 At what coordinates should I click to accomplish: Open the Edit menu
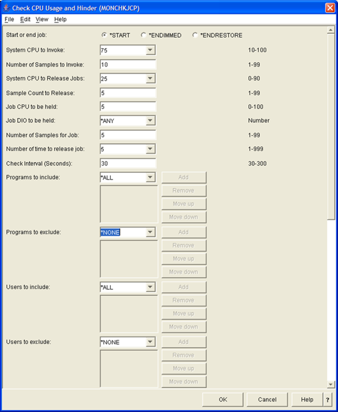coord(25,19)
